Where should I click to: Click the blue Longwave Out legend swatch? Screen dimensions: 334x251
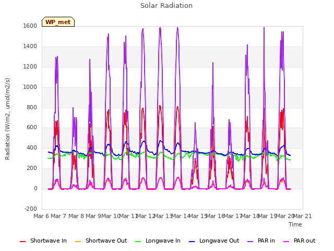pyautogui.click(x=192, y=242)
